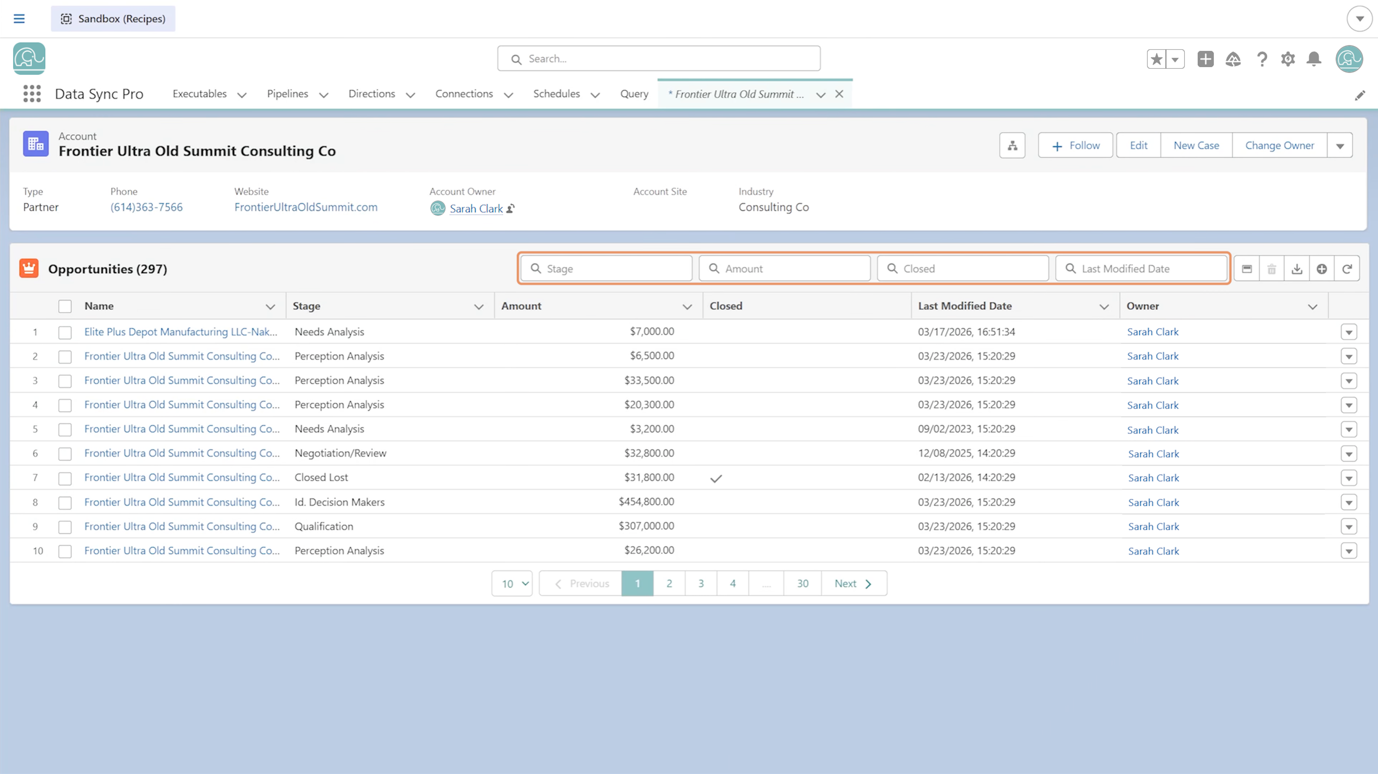Viewport: 1378px width, 774px height.
Task: Open the Connections nav item
Action: point(464,94)
